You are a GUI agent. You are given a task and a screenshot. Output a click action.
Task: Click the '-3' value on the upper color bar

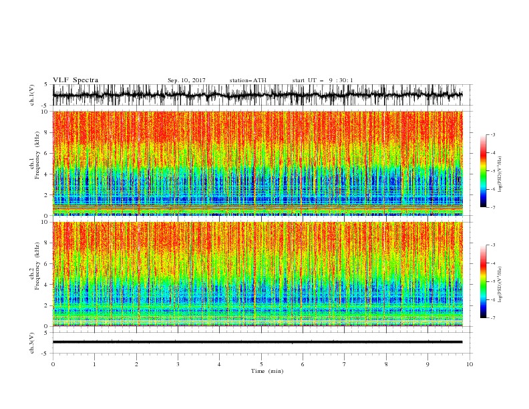492,134
